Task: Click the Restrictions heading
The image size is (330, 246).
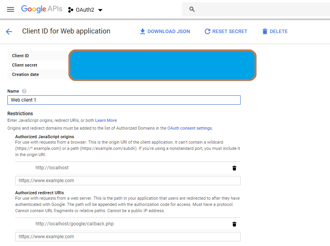Action: click(x=20, y=114)
